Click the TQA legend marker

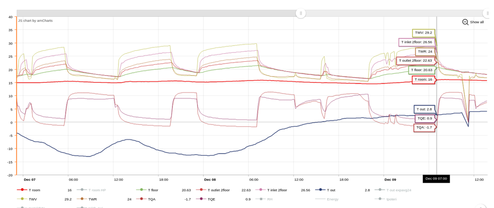pos(141,199)
